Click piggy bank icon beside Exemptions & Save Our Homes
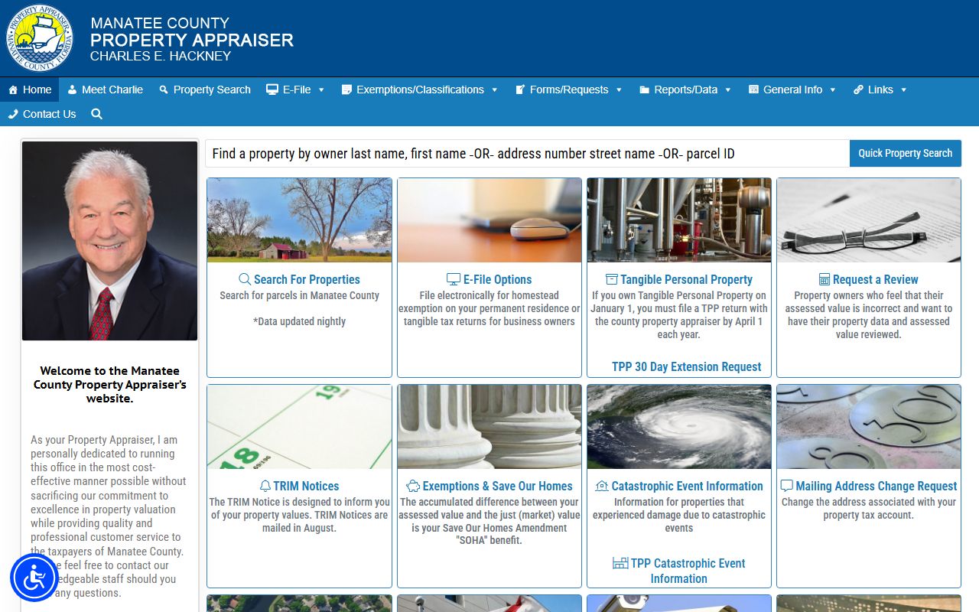 413,486
